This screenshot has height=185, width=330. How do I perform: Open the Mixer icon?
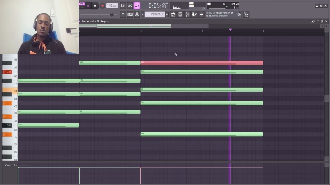point(187,14)
